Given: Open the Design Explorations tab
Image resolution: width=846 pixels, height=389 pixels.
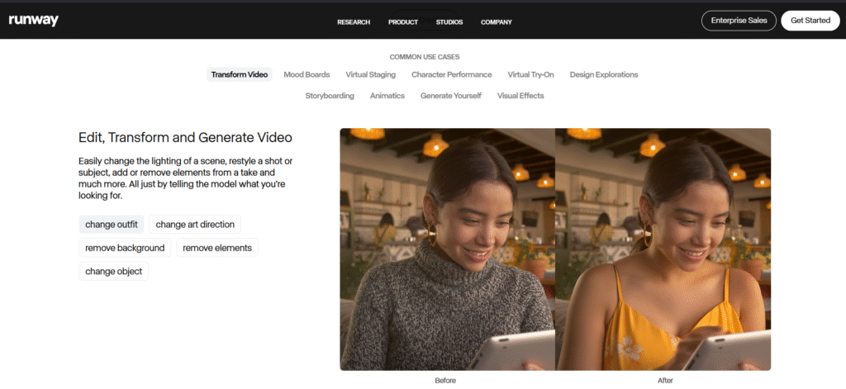Looking at the screenshot, I should [604, 74].
